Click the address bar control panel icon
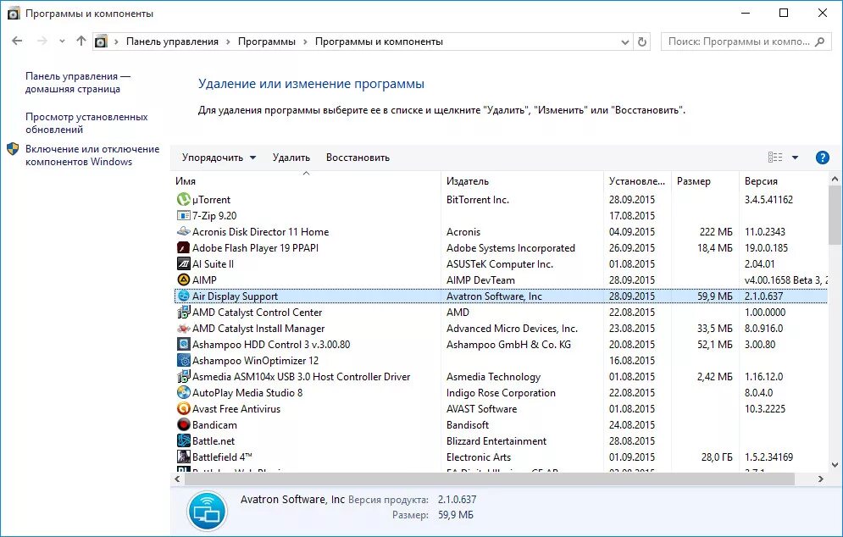 click(101, 42)
